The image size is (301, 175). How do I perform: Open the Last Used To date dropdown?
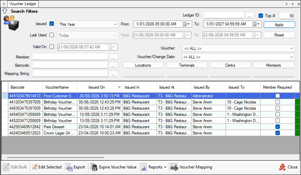click(256, 35)
